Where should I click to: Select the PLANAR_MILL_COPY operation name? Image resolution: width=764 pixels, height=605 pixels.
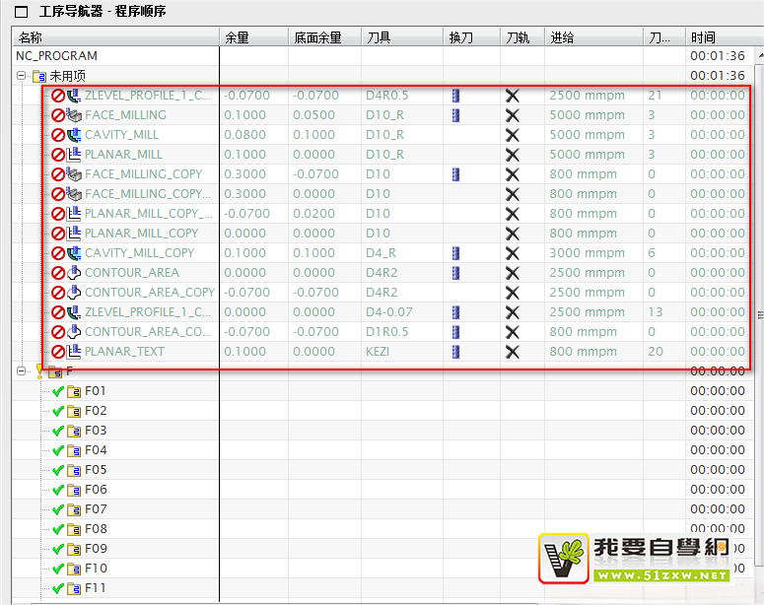pos(141,234)
